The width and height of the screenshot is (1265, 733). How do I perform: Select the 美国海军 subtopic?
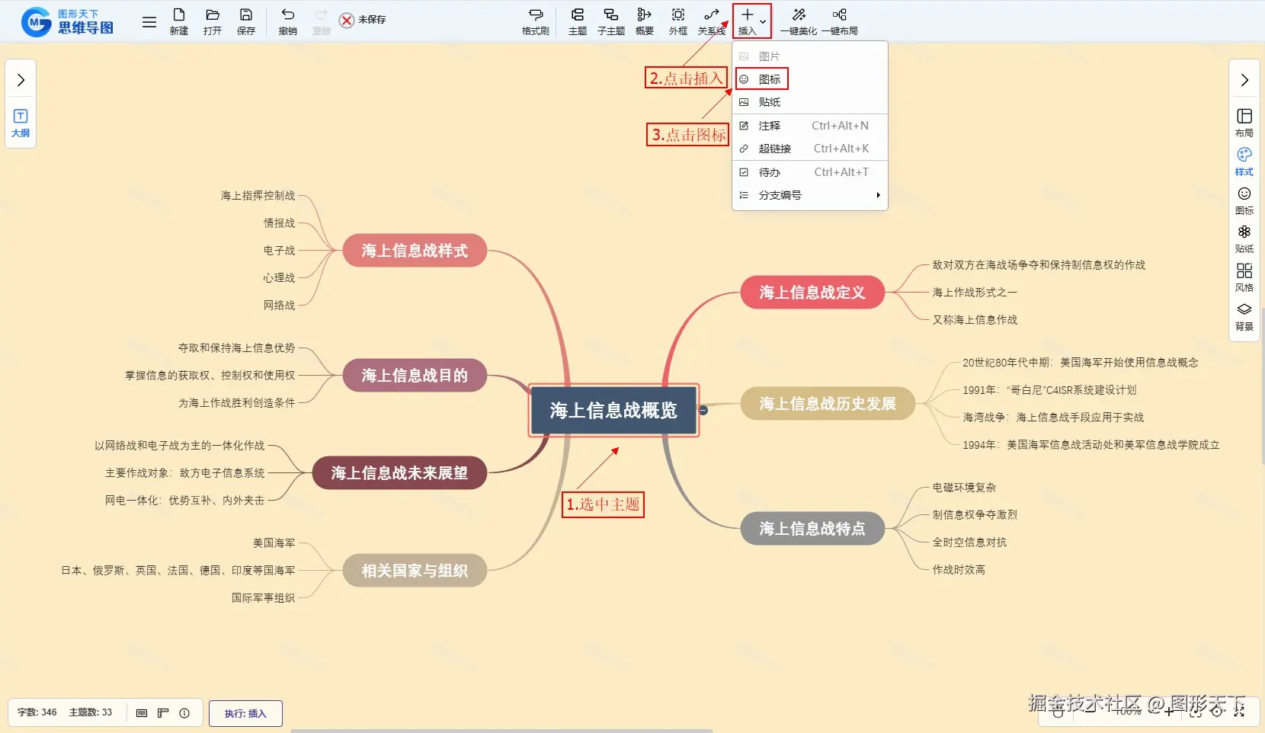click(x=274, y=543)
